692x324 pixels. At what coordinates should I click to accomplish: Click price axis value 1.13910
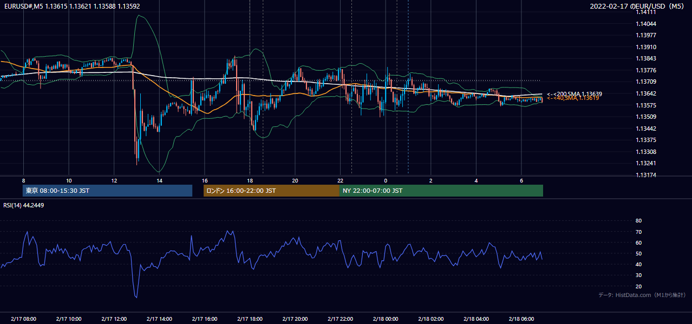[x=647, y=47]
